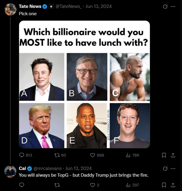Open Tate News profile avatar
The height and width of the screenshot is (191, 182).
tap(10, 9)
